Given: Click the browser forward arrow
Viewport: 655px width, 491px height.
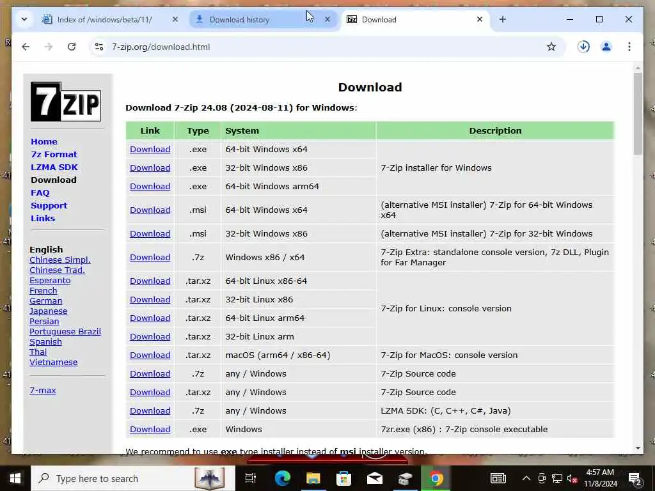Looking at the screenshot, I should click(x=49, y=47).
